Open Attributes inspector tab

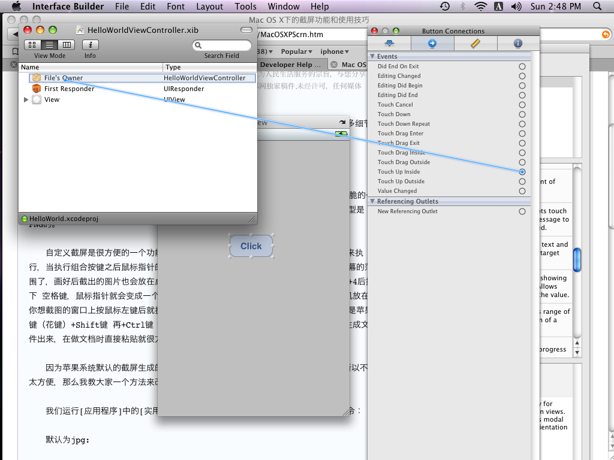point(389,43)
